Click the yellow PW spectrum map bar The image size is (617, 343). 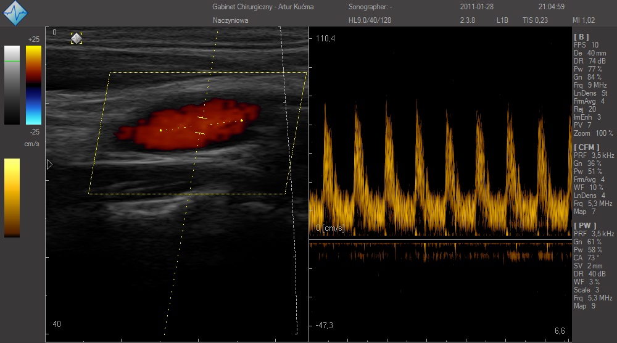point(12,198)
